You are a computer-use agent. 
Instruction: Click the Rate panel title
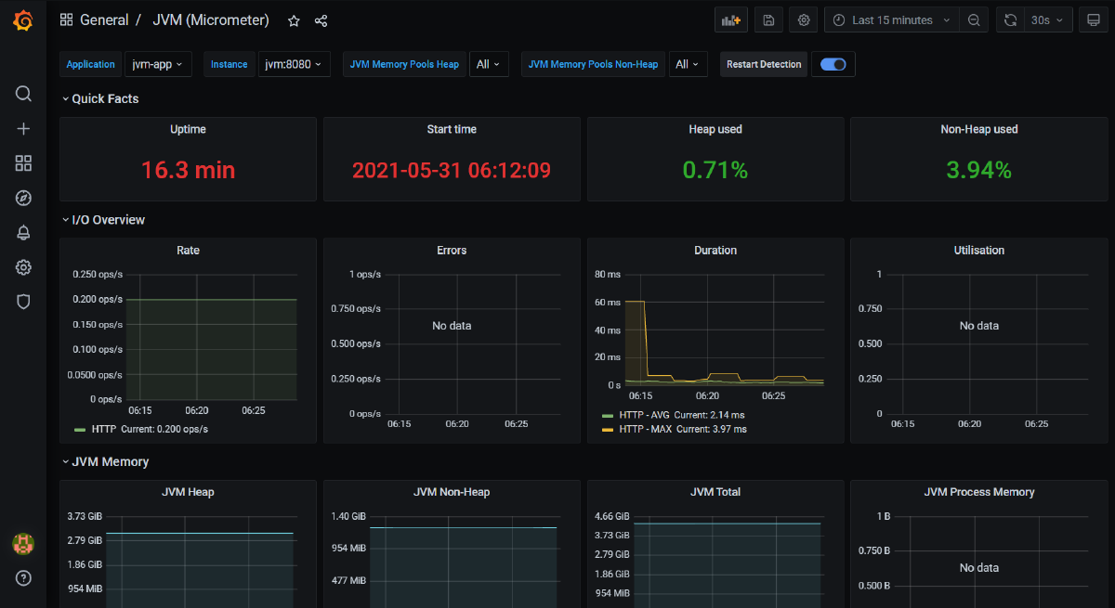click(x=188, y=251)
